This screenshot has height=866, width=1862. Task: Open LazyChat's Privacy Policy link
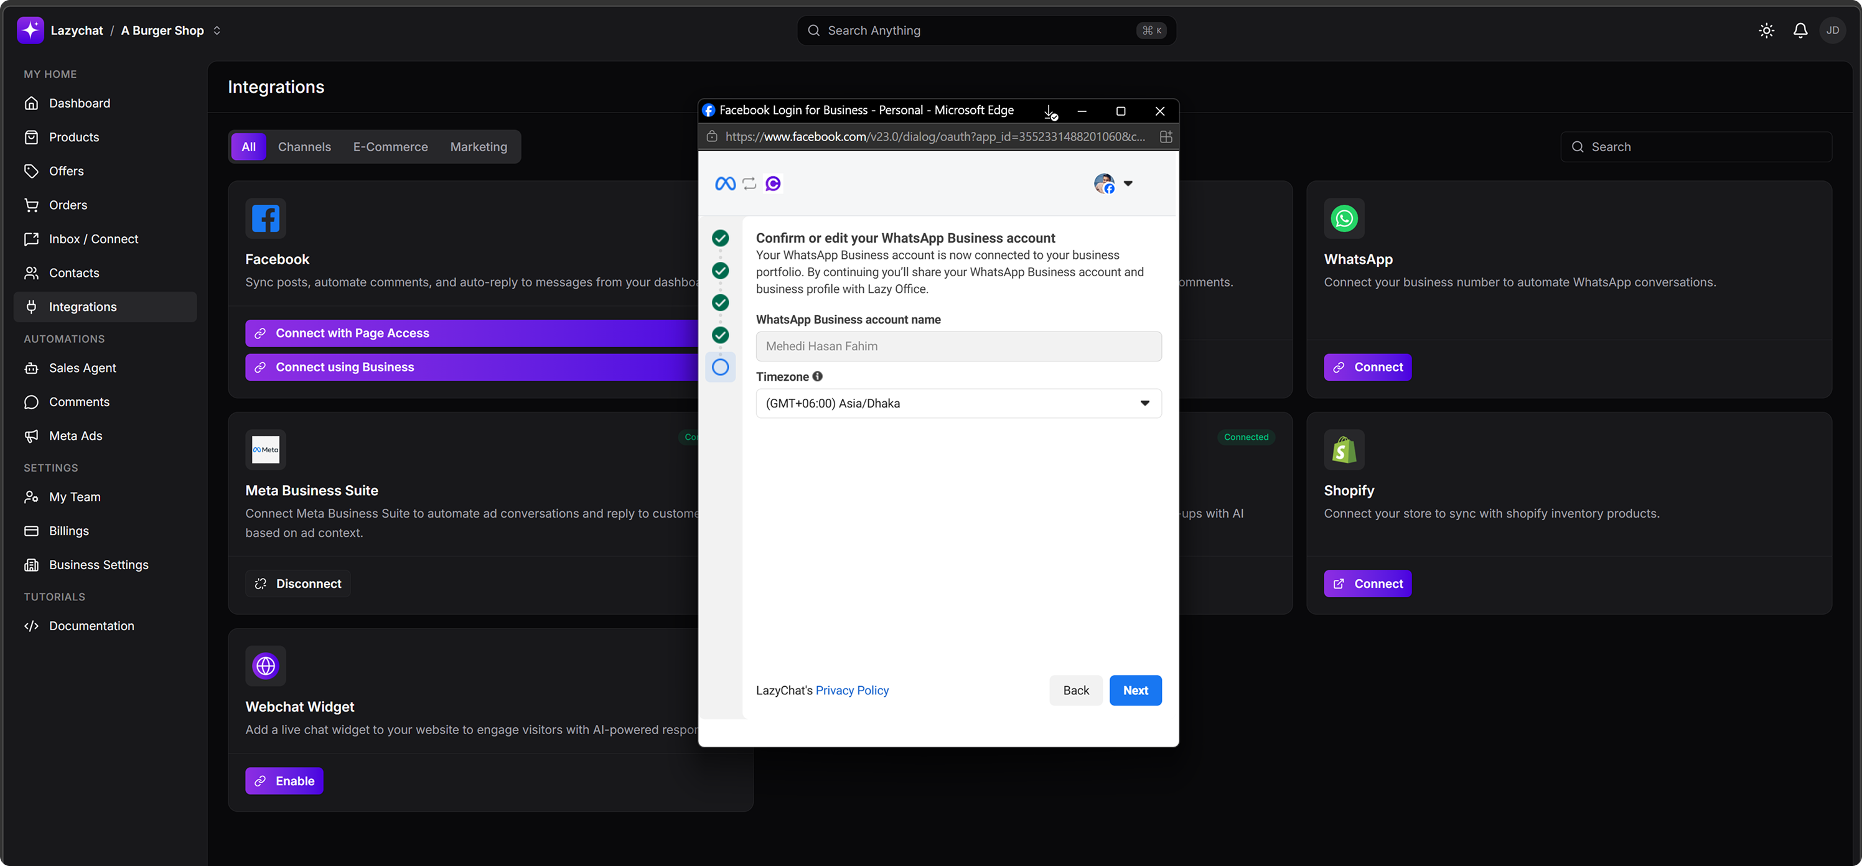pos(851,691)
